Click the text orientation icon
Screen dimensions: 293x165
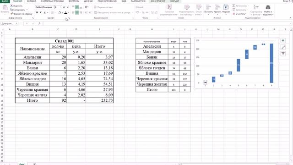pyautogui.click(x=86, y=7)
